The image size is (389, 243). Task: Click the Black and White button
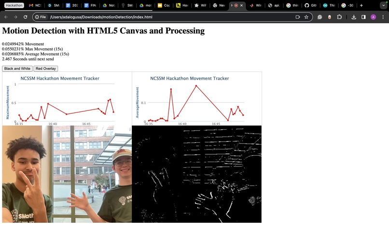(17, 68)
